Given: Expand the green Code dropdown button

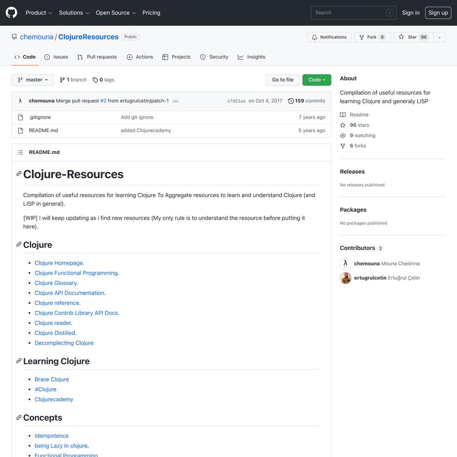Looking at the screenshot, I should (317, 80).
